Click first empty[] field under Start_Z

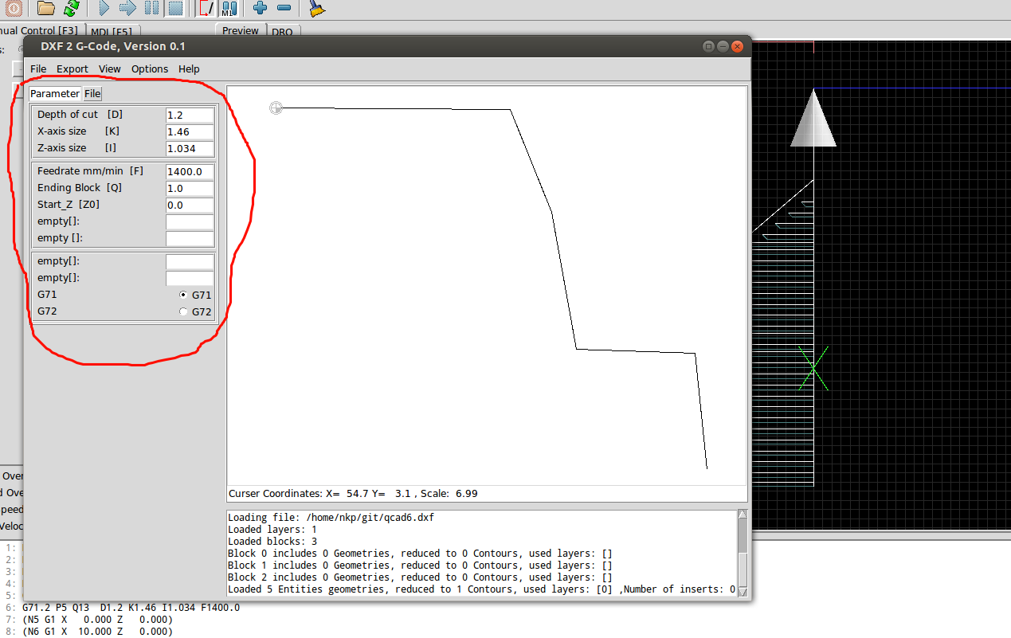coord(190,221)
